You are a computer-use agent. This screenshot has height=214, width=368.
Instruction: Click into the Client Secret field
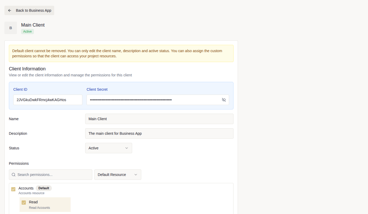[158, 100]
